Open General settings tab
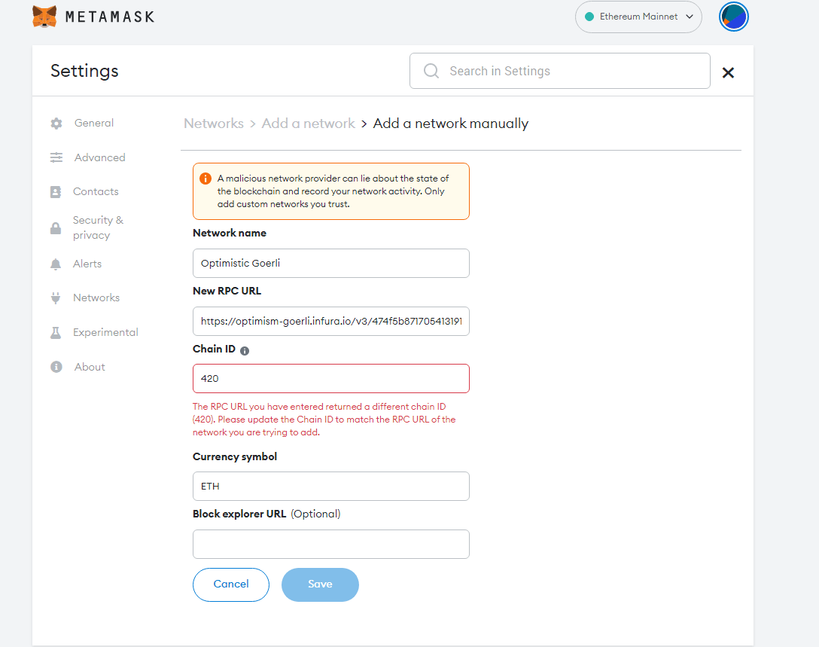 click(94, 123)
